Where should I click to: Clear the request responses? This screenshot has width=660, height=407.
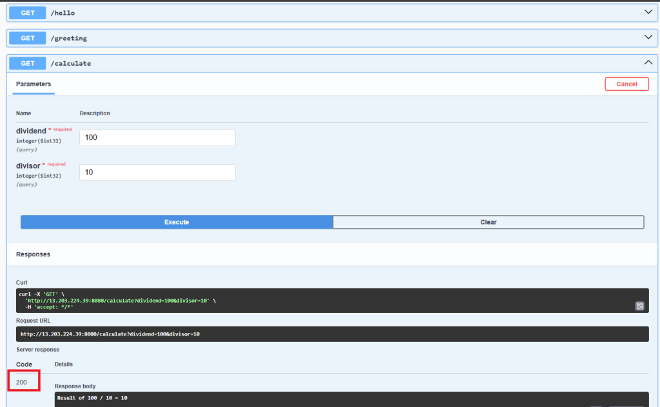pos(489,222)
